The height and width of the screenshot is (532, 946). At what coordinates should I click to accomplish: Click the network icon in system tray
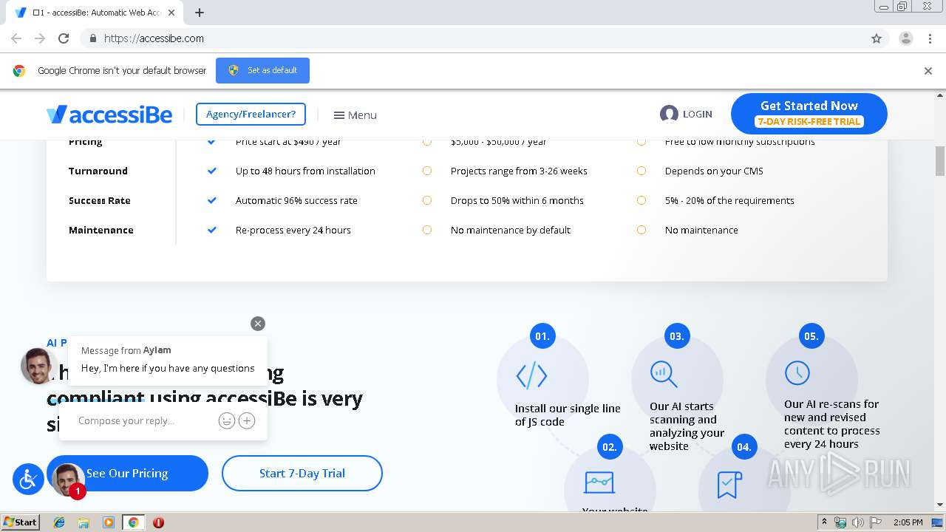840,522
